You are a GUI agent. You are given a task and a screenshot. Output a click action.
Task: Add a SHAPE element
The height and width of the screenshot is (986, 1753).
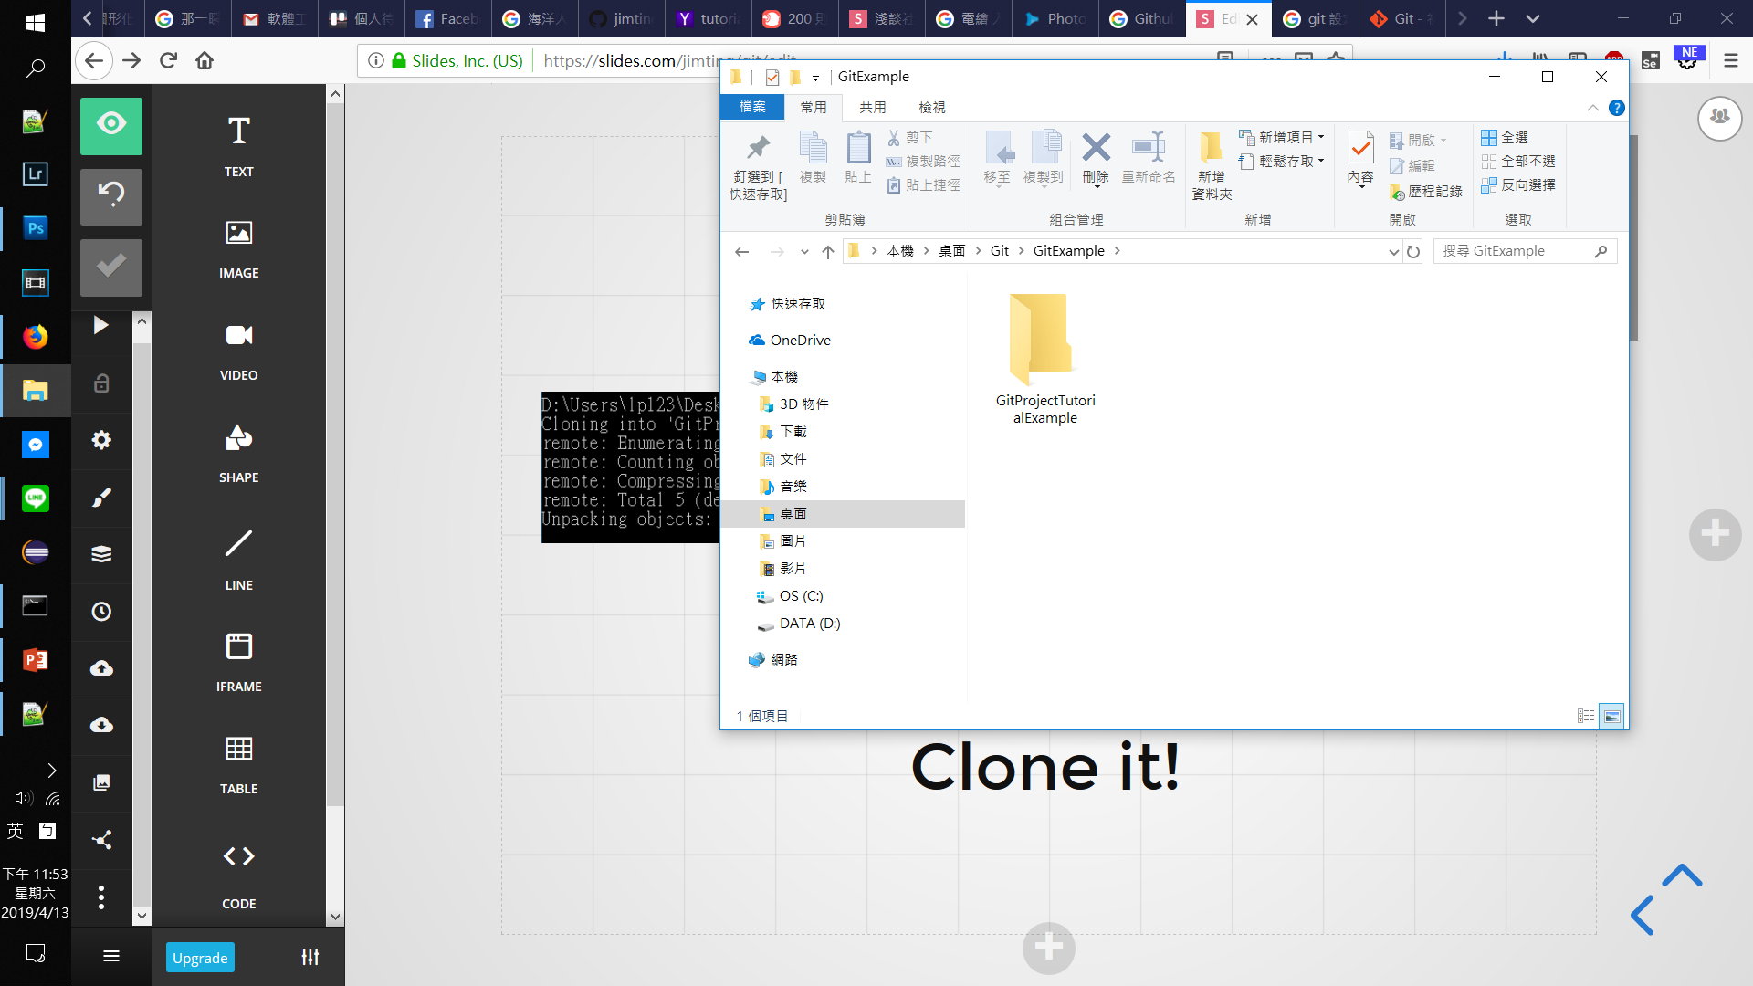coord(238,452)
